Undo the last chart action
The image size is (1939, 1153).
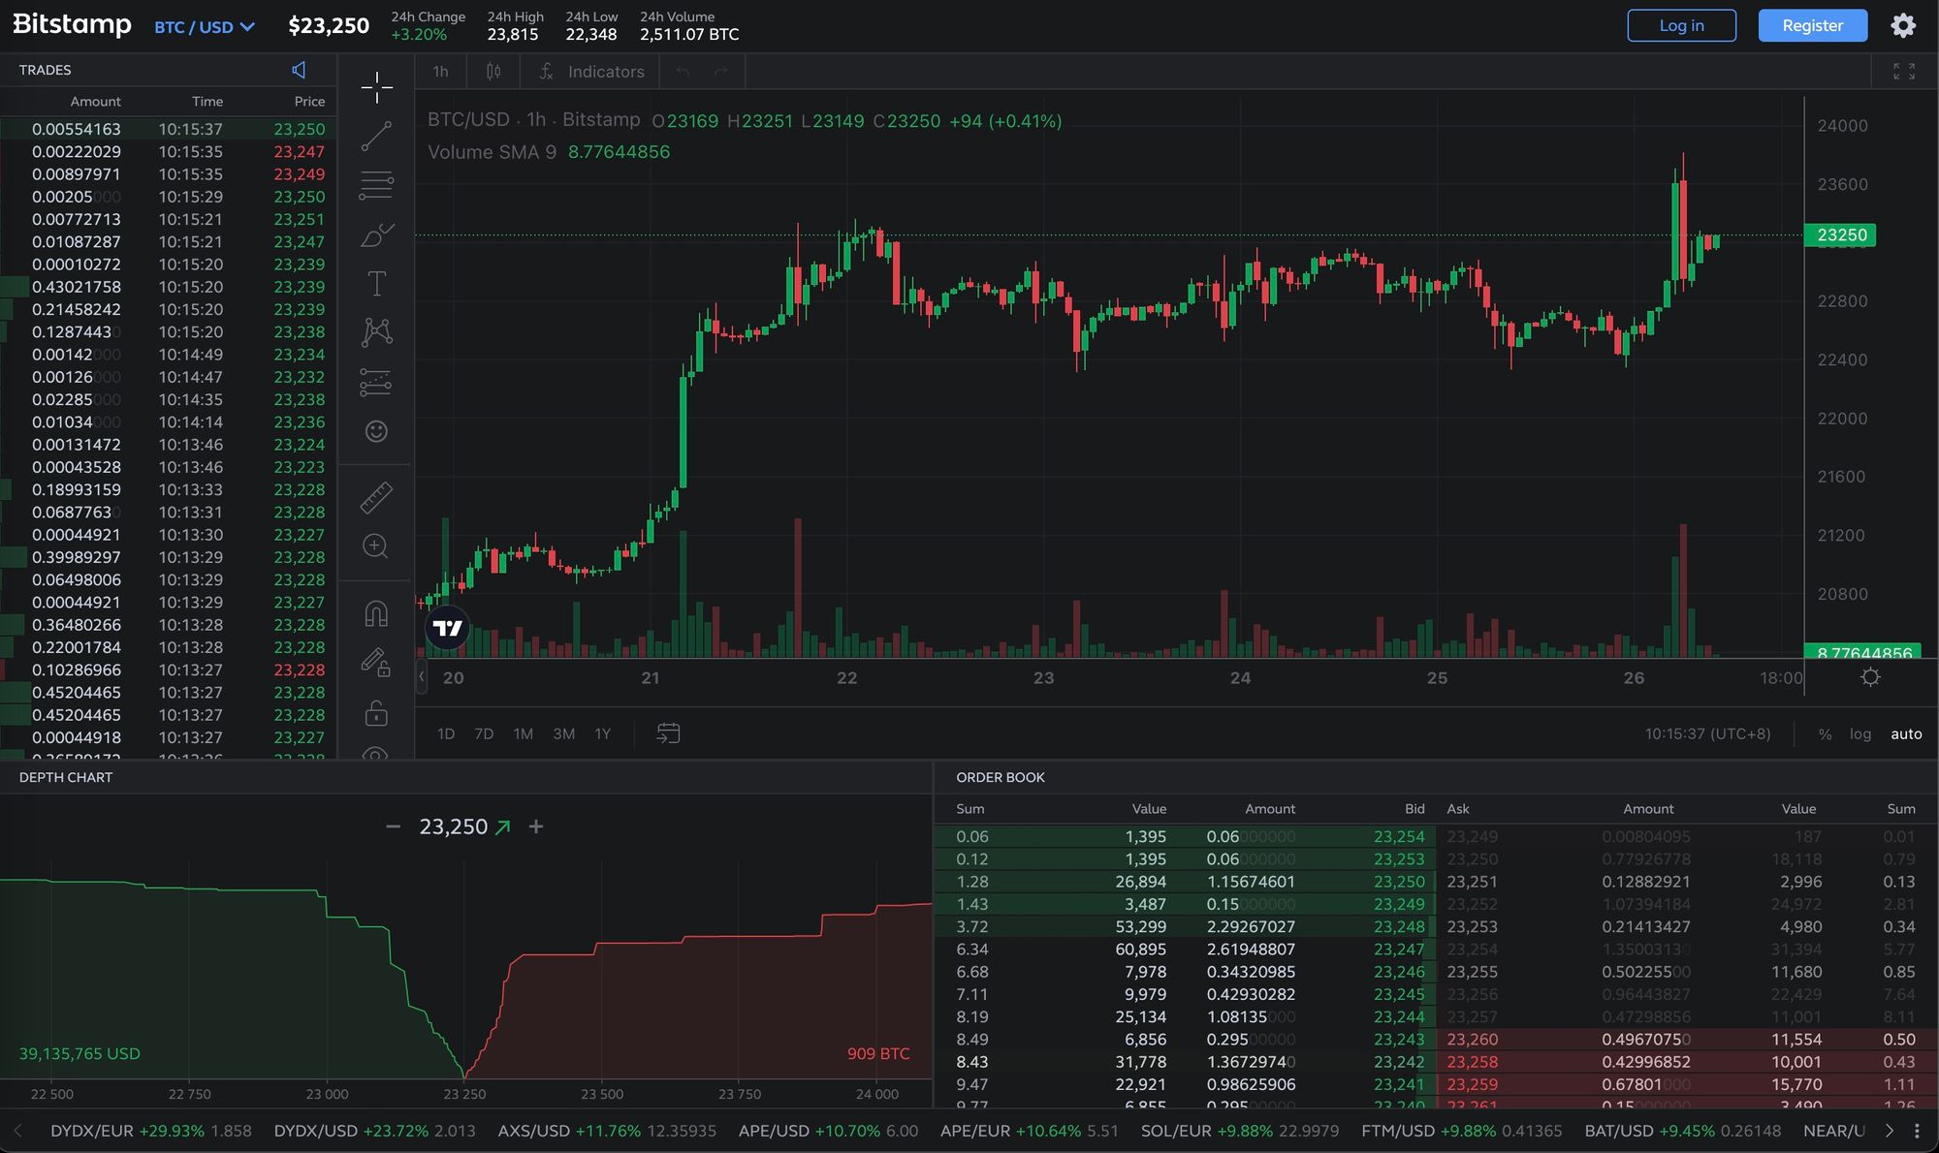pyautogui.click(x=683, y=71)
